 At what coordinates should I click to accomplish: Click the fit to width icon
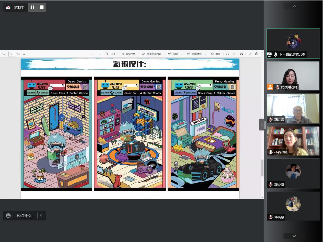(113, 54)
